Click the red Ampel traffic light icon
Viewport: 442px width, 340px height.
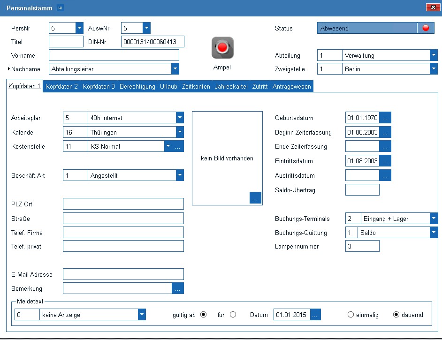tap(222, 47)
